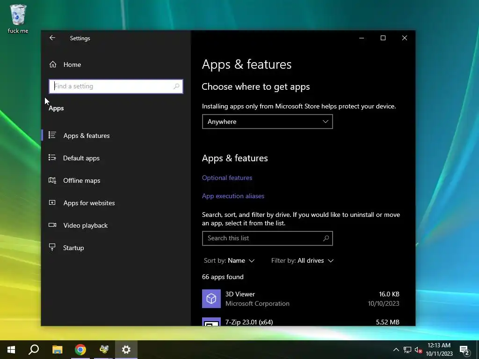Select Video playback in the sidebar
Screen dimensions: 479x359
[x=116, y=225]
